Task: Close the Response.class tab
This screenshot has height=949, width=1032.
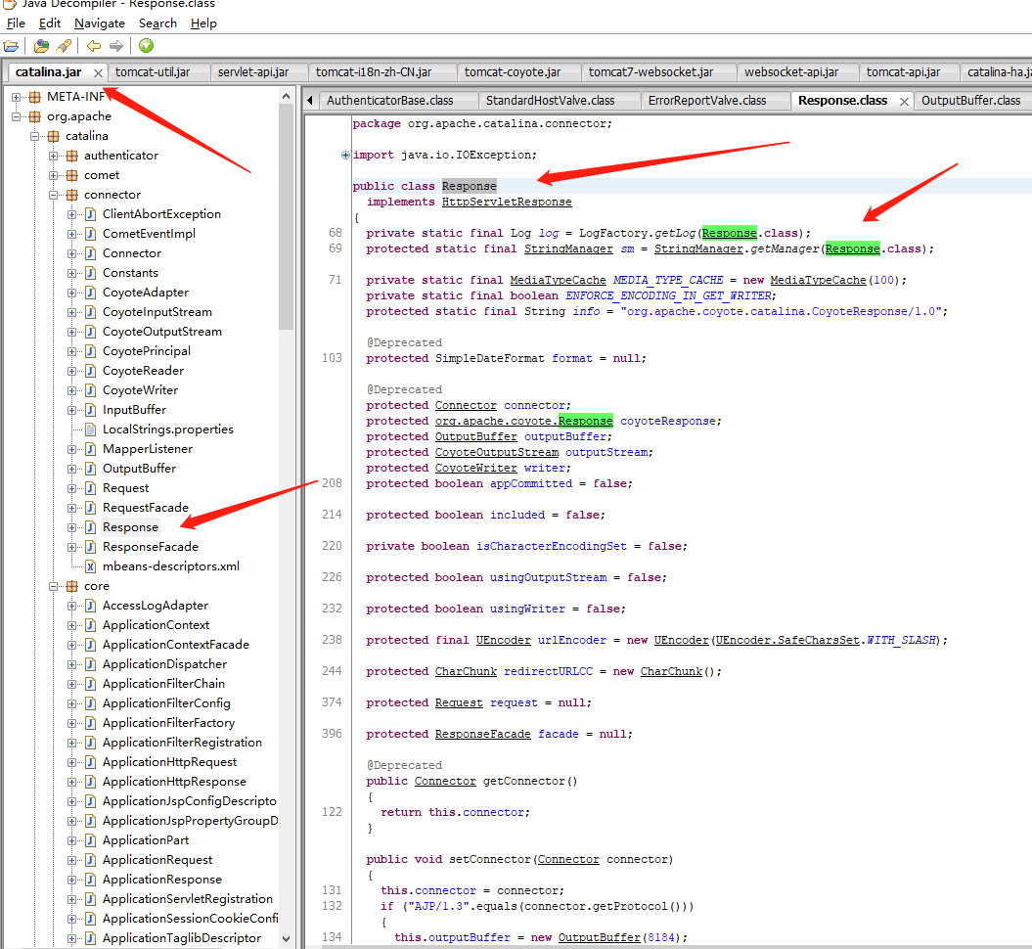Action: tap(904, 102)
